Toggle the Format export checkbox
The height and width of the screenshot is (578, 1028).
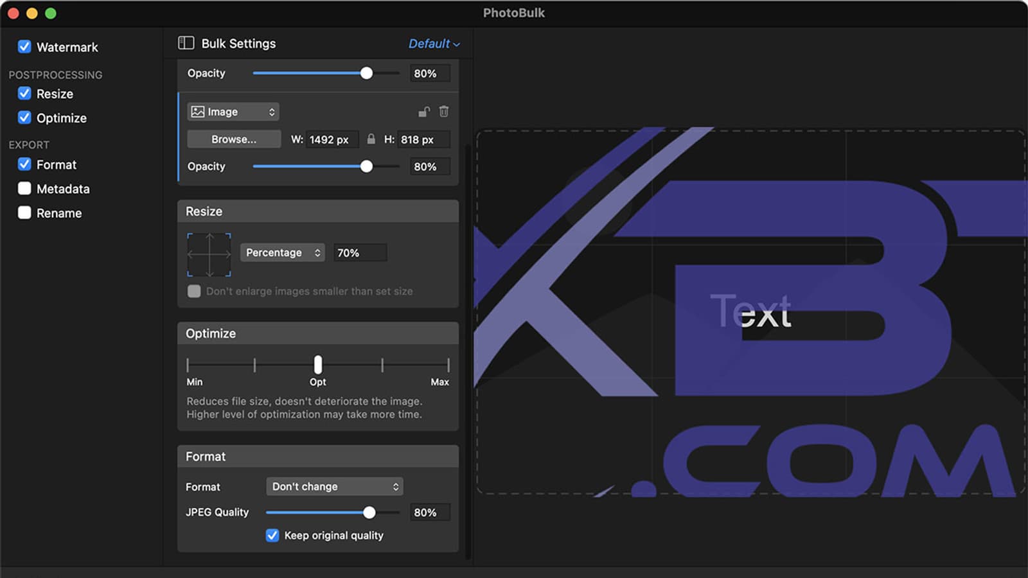(x=24, y=164)
